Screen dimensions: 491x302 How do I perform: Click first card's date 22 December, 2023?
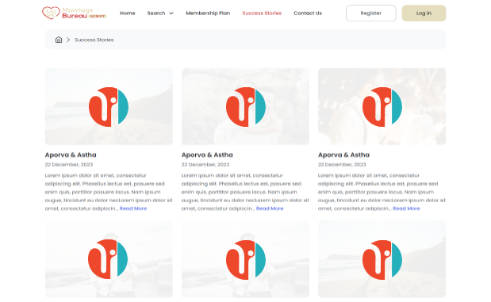point(69,165)
